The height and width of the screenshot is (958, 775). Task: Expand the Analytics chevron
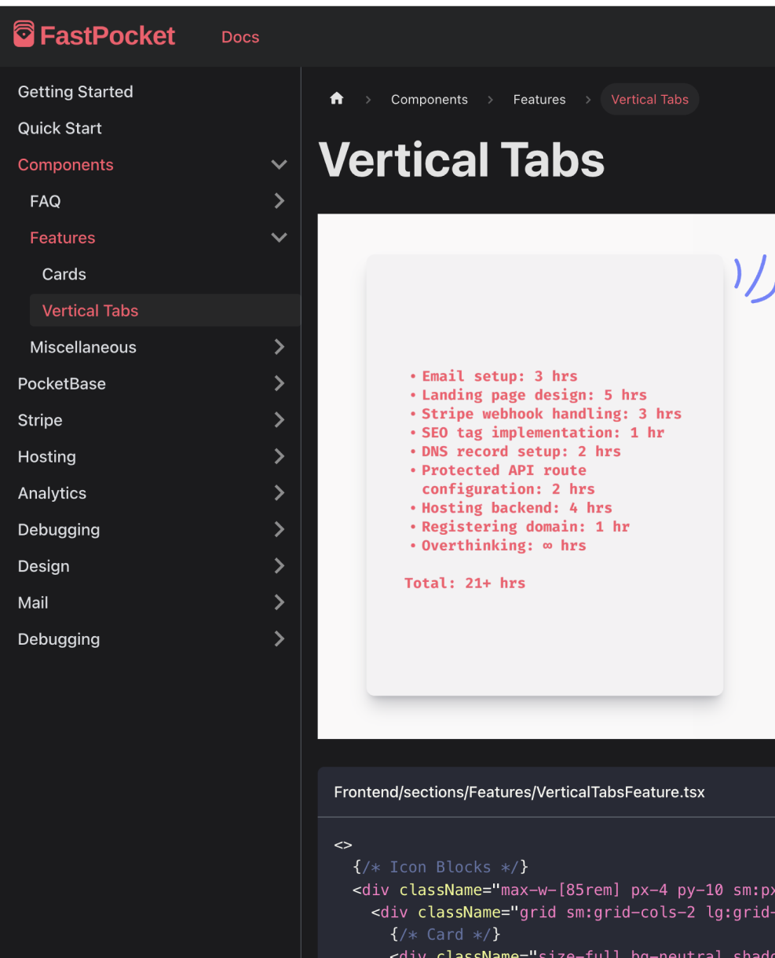279,493
